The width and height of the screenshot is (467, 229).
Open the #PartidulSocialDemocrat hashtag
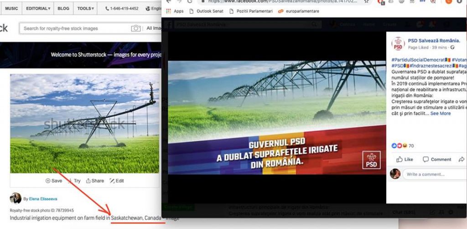click(x=418, y=60)
